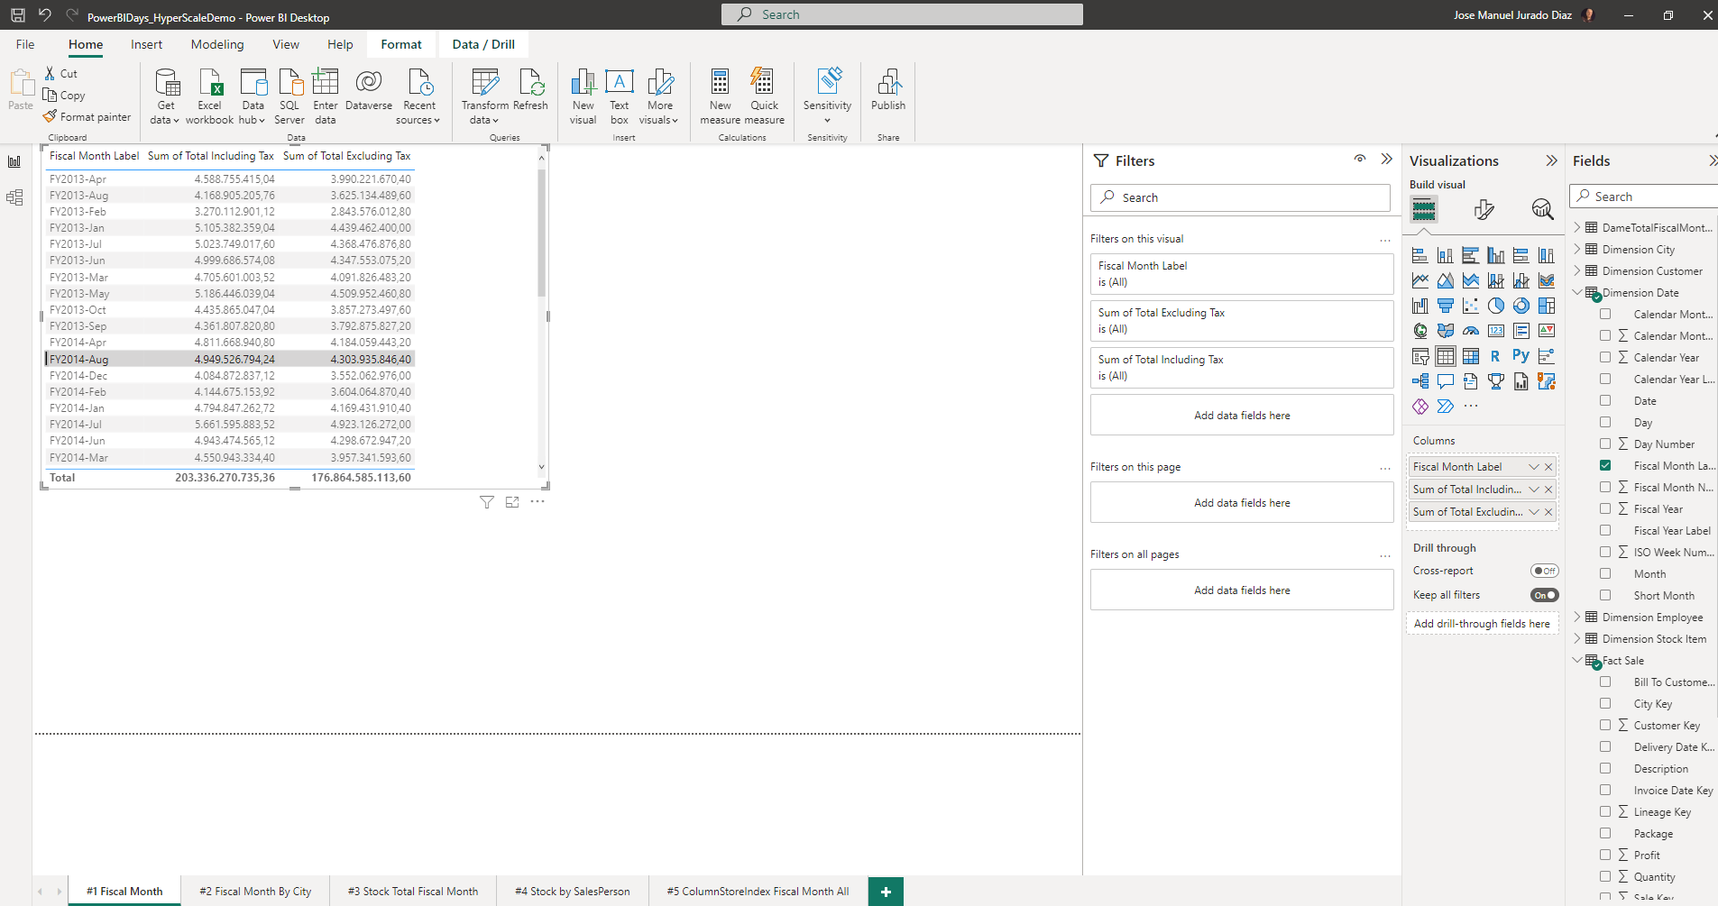
Task: Open the Modeling ribbon tab
Action: click(x=217, y=44)
